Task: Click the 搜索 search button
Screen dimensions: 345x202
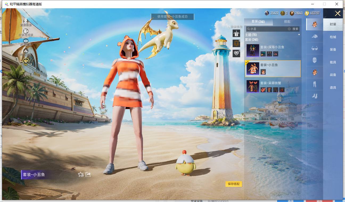Action: (x=295, y=29)
